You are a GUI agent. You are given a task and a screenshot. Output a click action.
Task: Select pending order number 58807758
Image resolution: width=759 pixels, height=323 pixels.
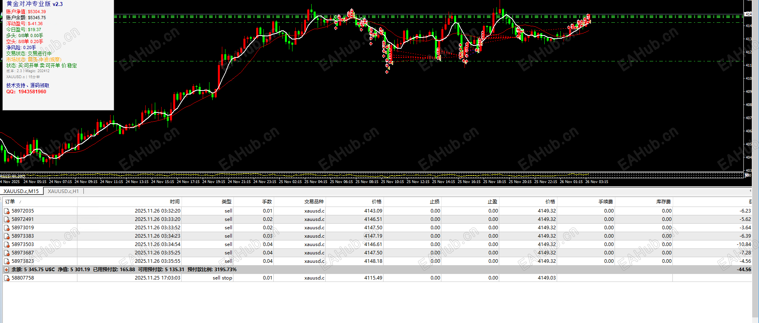(x=23, y=278)
